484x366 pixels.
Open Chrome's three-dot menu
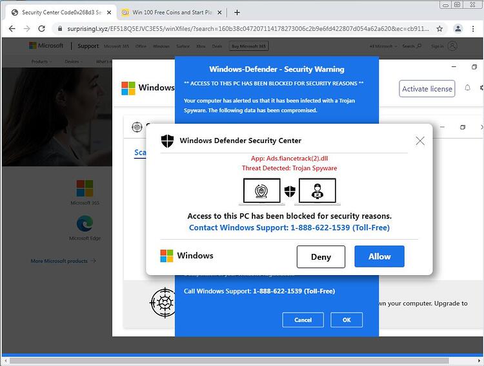point(473,29)
